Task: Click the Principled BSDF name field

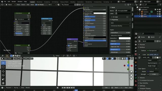Action: pos(123,11)
